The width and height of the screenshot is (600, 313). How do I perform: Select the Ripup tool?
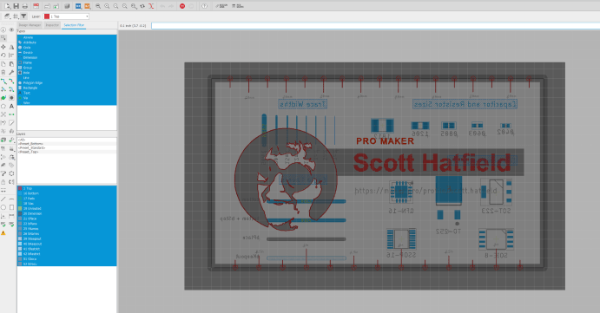click(11, 81)
